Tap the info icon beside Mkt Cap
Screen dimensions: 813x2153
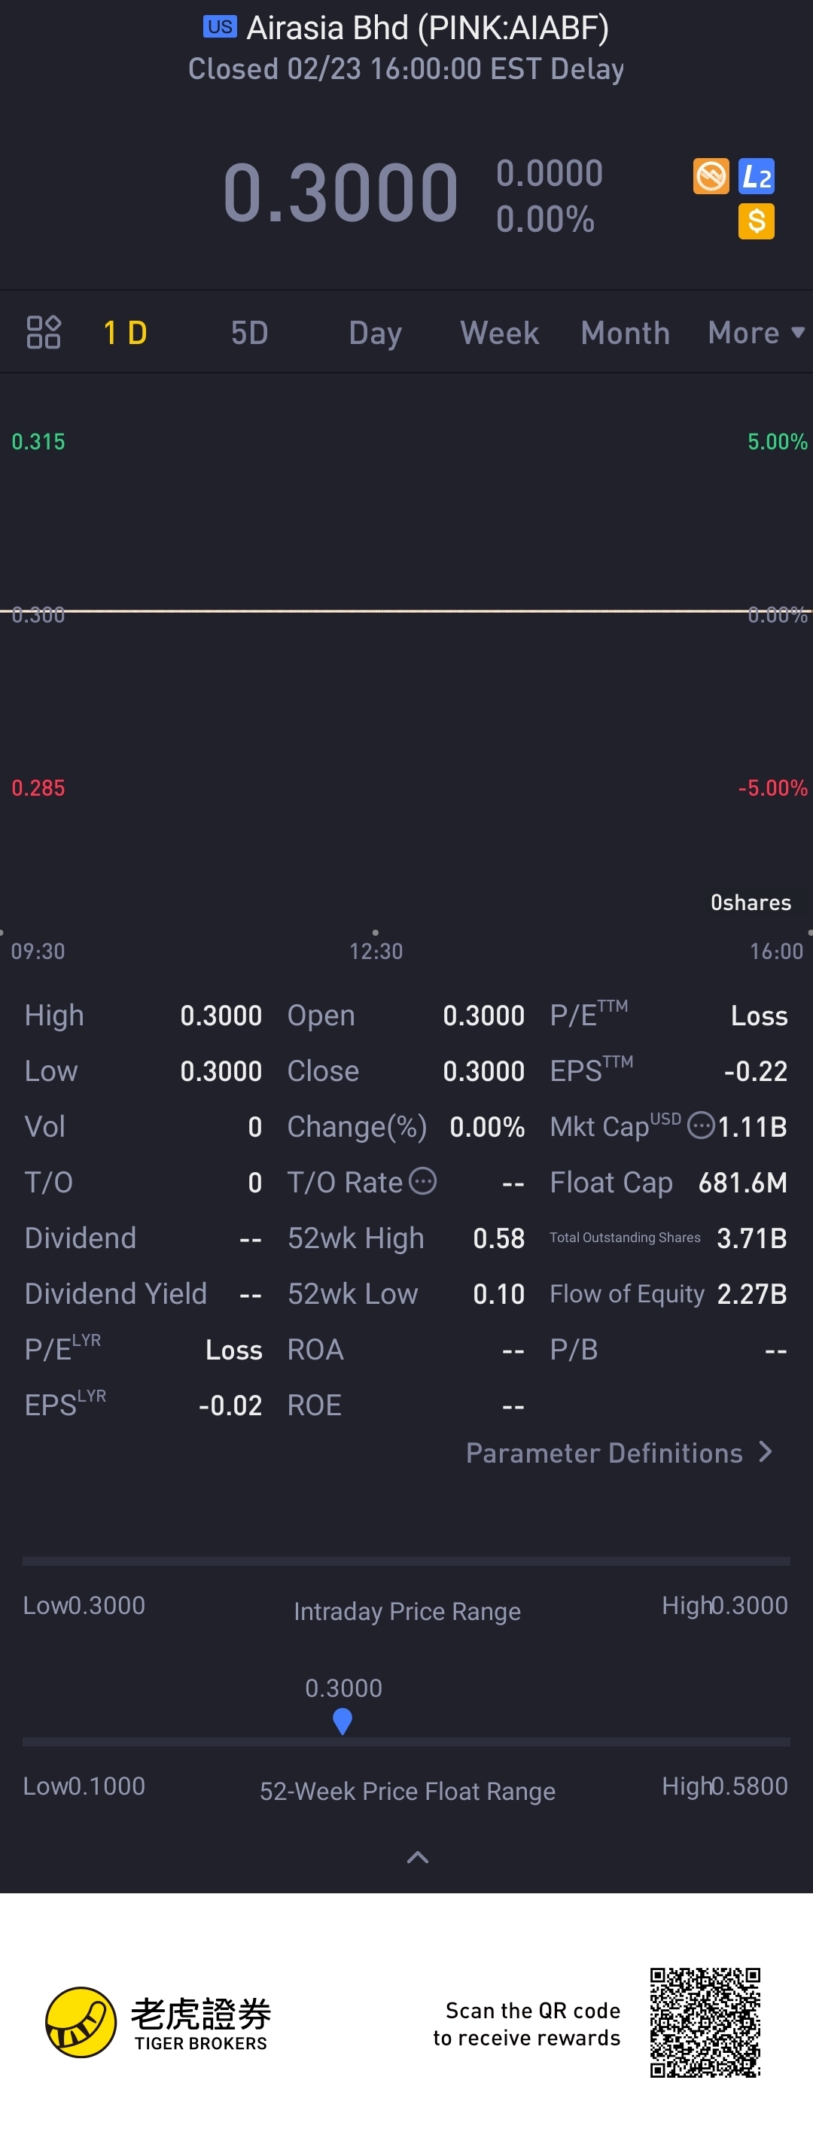click(x=700, y=1126)
